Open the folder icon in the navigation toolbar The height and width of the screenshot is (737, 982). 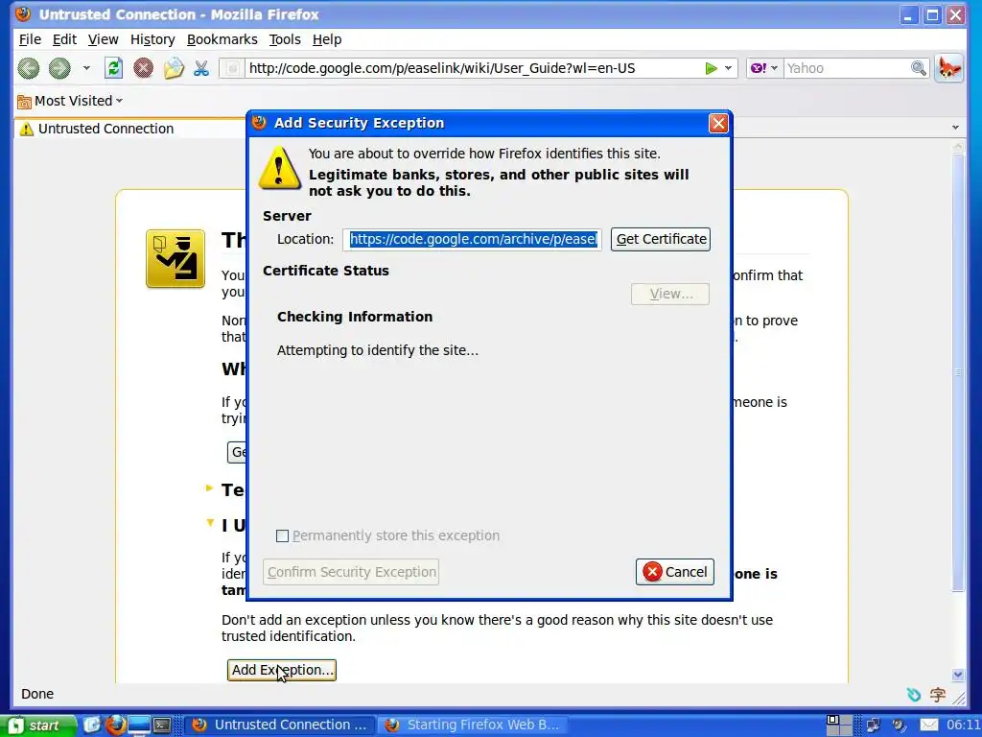point(174,68)
